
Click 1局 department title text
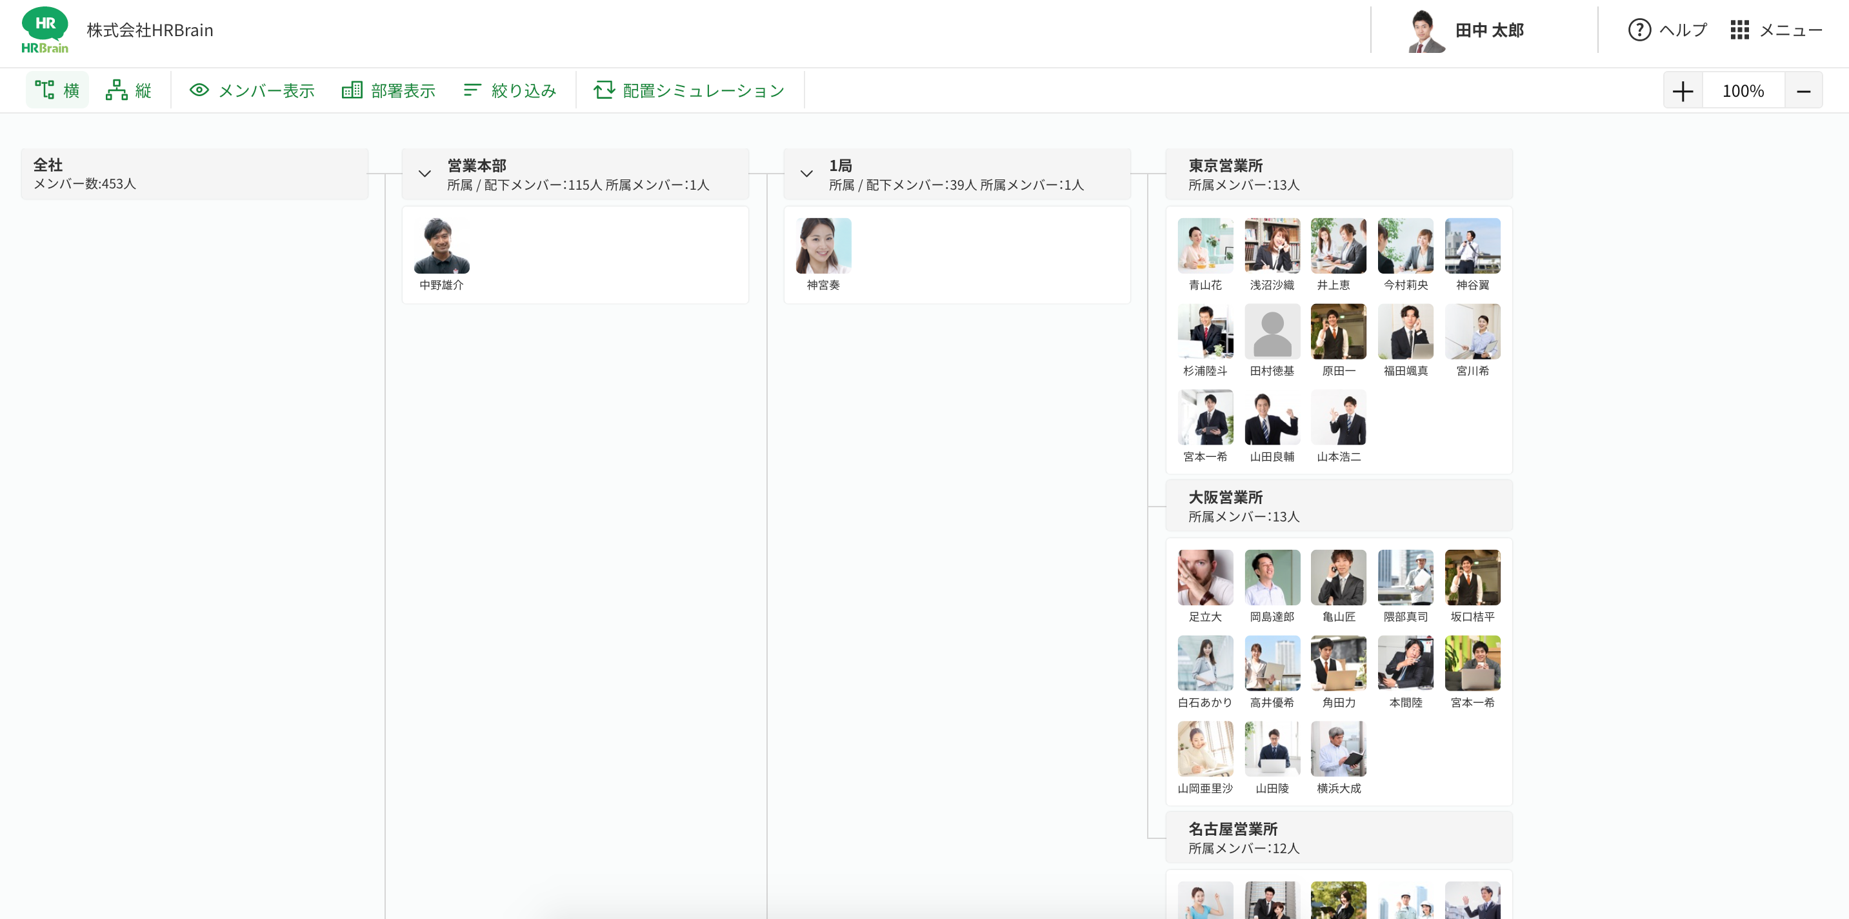pyautogui.click(x=841, y=166)
